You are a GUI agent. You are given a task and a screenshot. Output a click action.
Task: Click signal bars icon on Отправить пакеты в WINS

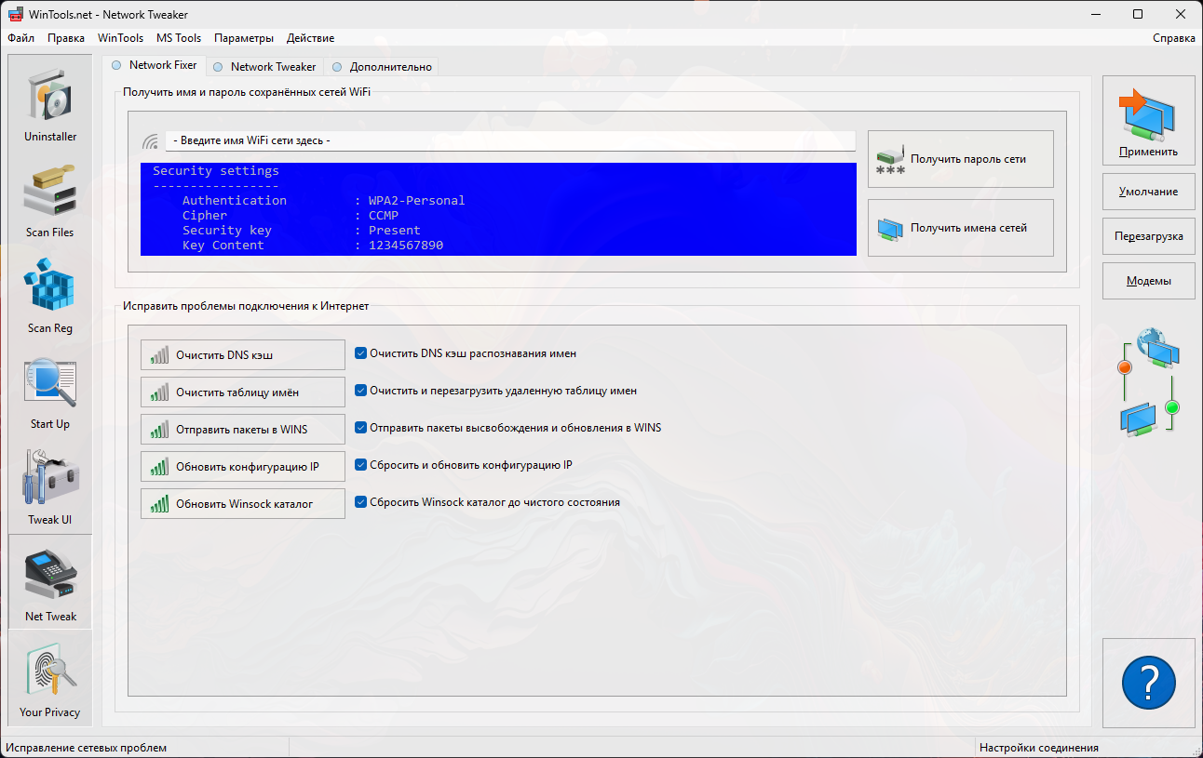pos(159,429)
